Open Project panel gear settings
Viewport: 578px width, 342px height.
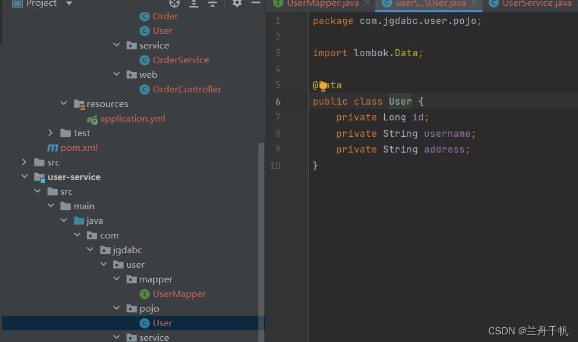[237, 4]
